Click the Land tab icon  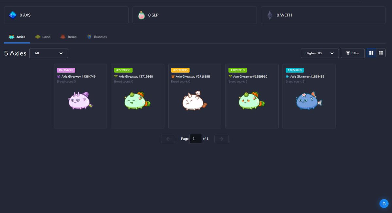tap(38, 37)
